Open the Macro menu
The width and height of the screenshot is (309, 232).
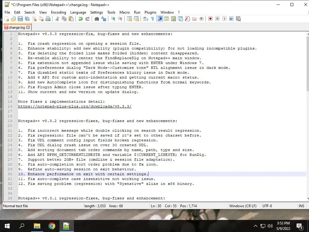pyautogui.click(x=125, y=12)
